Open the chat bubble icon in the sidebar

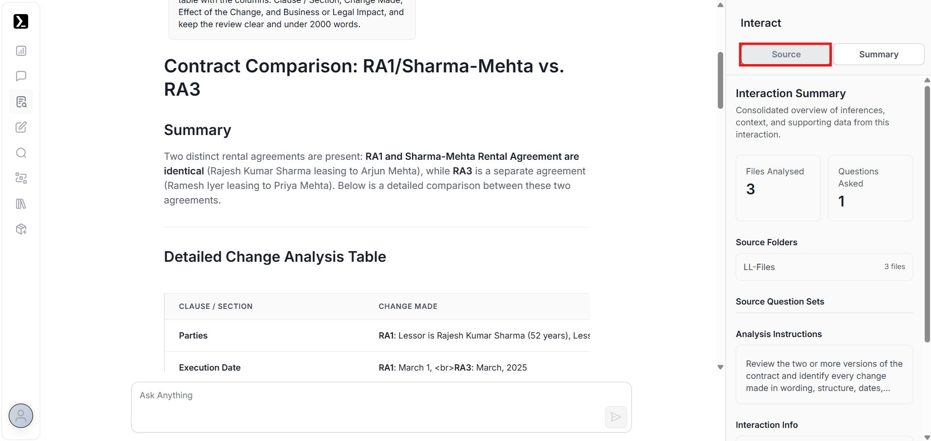[x=21, y=76]
